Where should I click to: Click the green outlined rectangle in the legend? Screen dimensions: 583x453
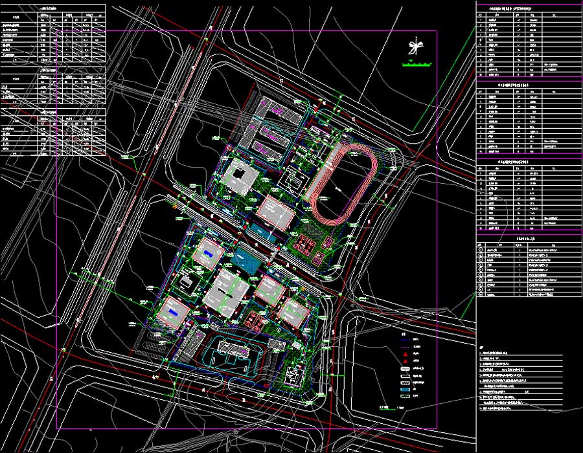pyautogui.click(x=406, y=397)
